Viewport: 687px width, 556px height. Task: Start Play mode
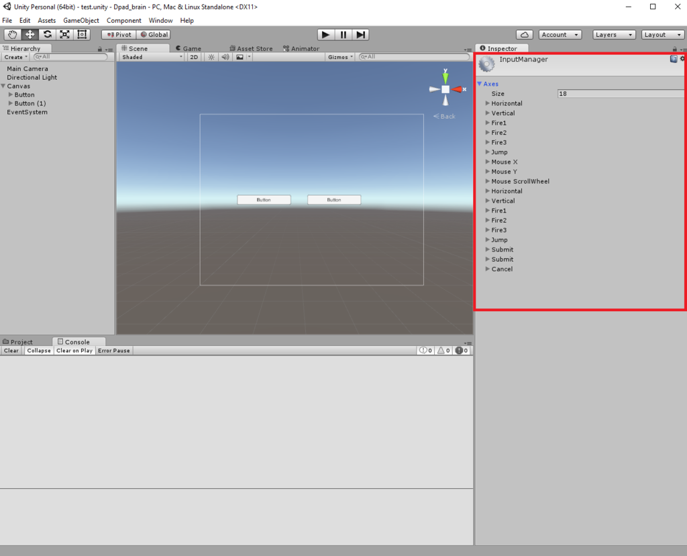click(x=325, y=35)
